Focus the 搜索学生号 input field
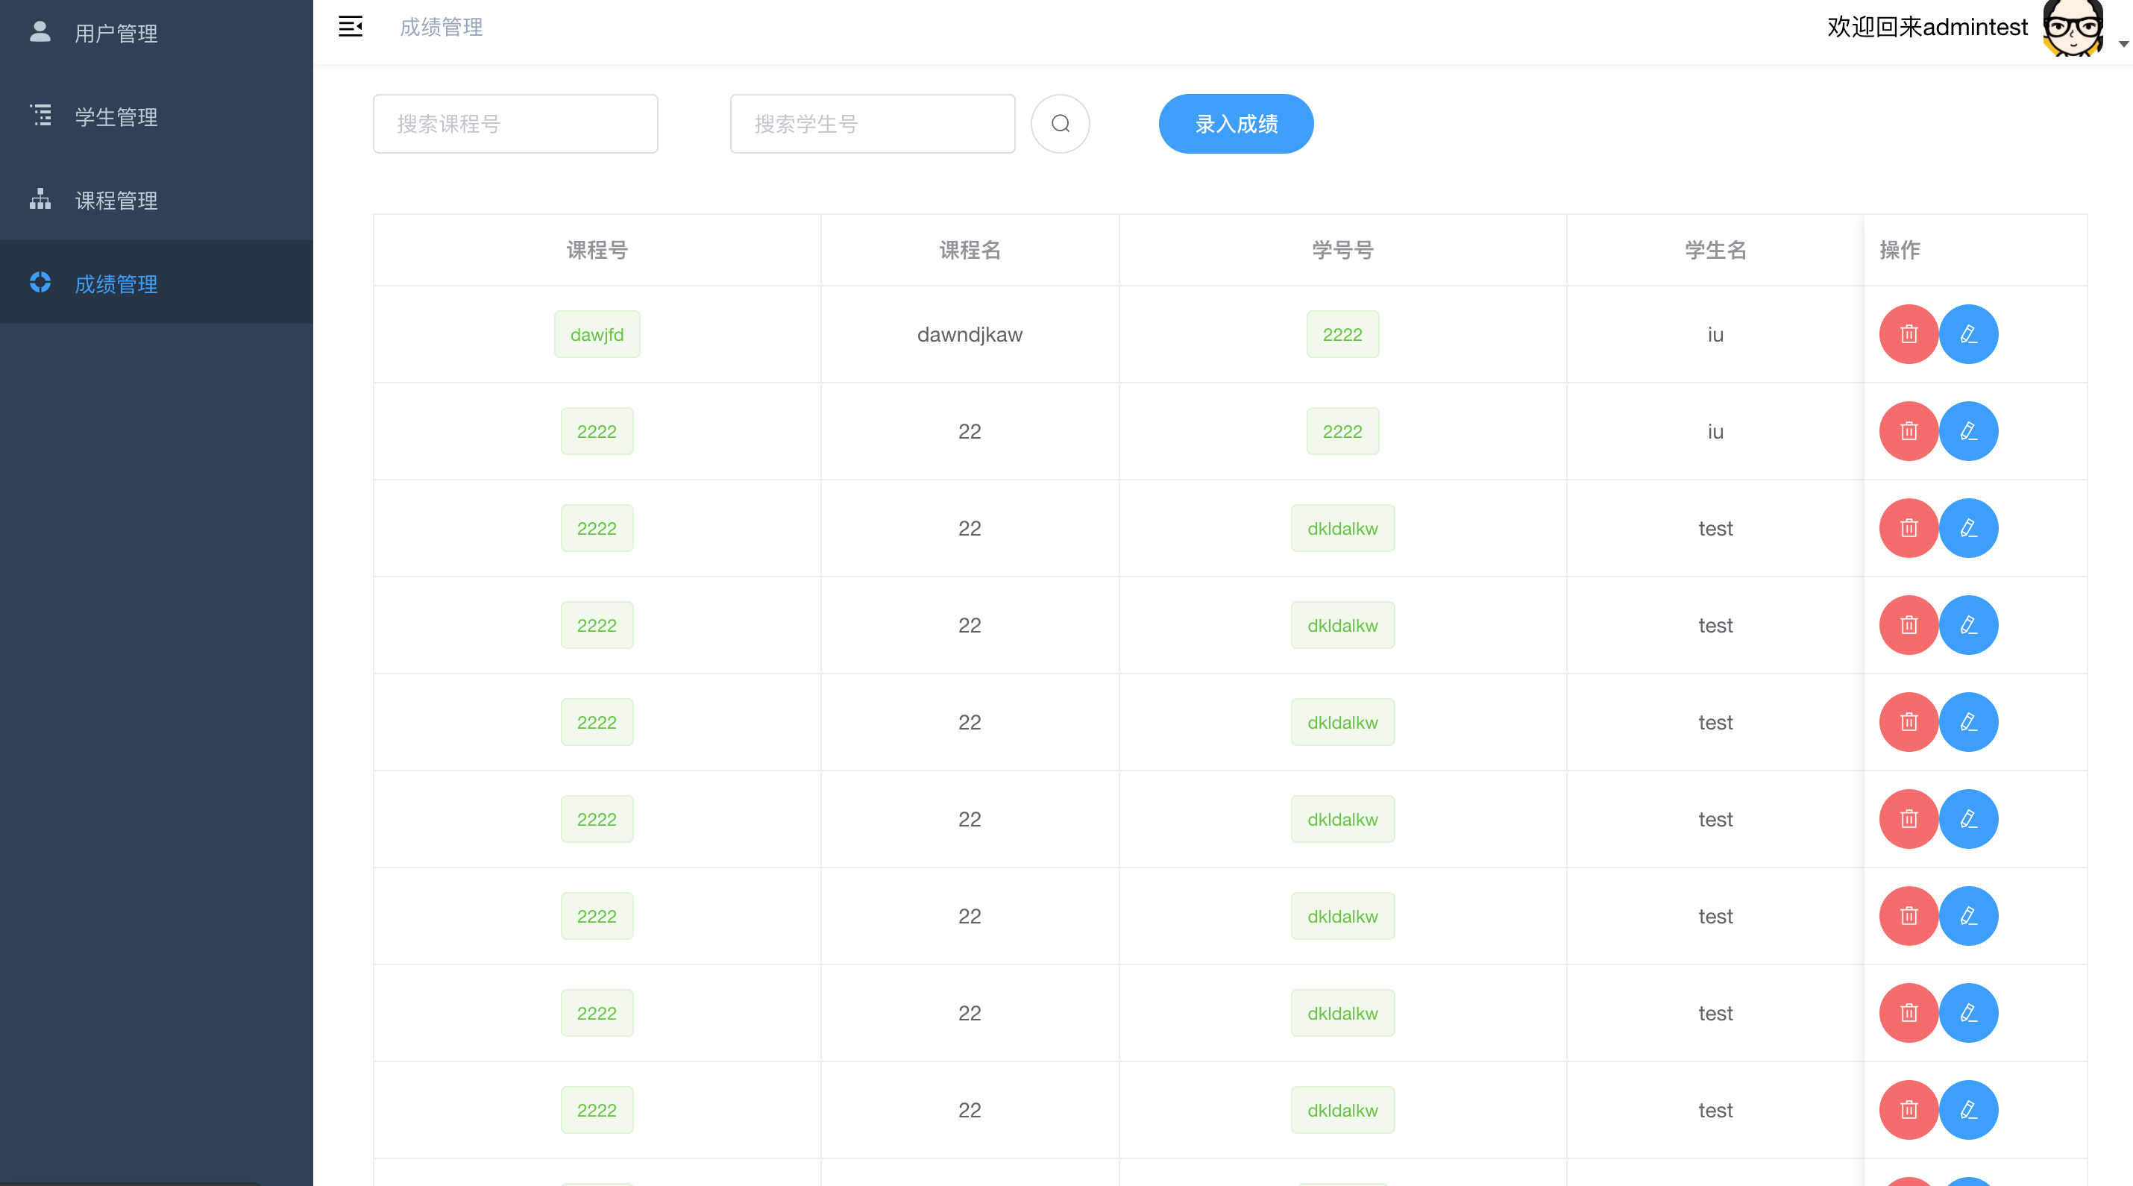This screenshot has height=1186, width=2133. coord(872,125)
